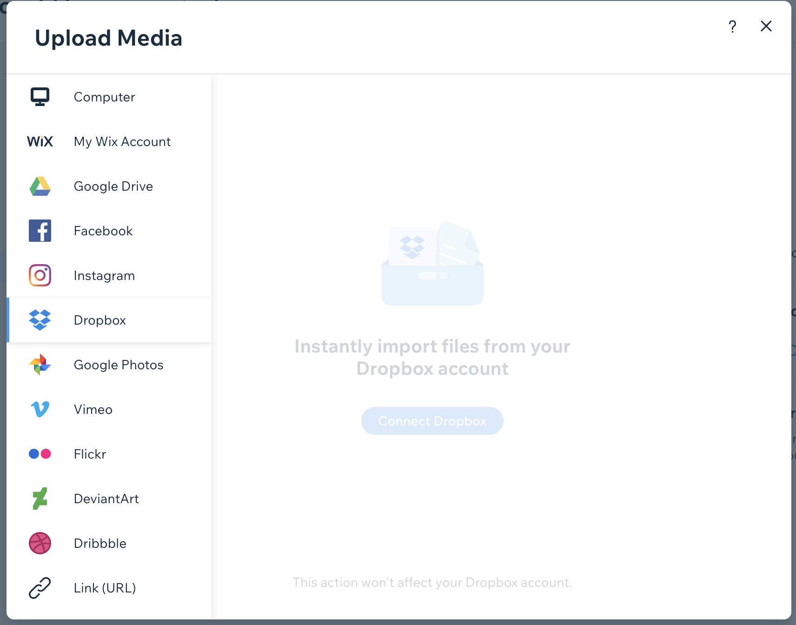This screenshot has width=796, height=625.
Task: Open the Instagram source label
Action: click(105, 276)
